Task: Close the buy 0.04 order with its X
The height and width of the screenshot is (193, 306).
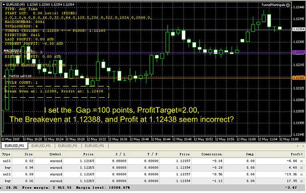Action: click(302, 168)
